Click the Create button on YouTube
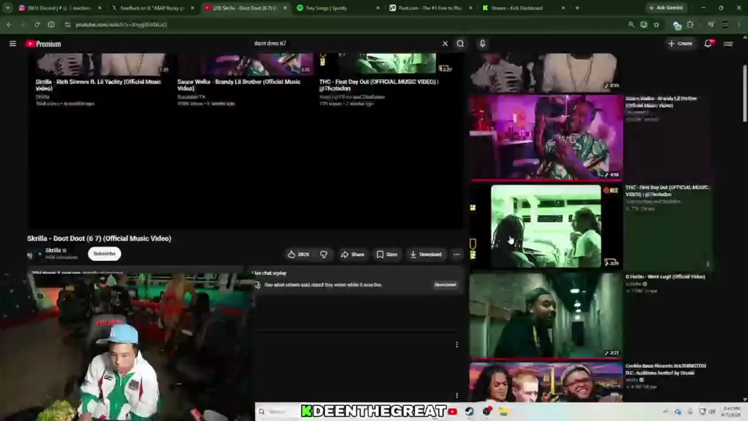 point(681,43)
